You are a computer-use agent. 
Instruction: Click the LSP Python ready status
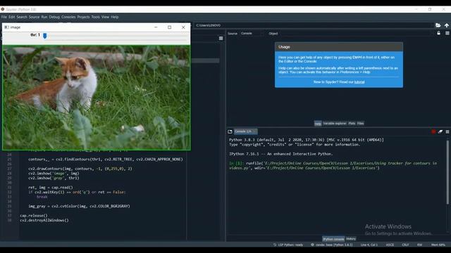click(x=288, y=245)
